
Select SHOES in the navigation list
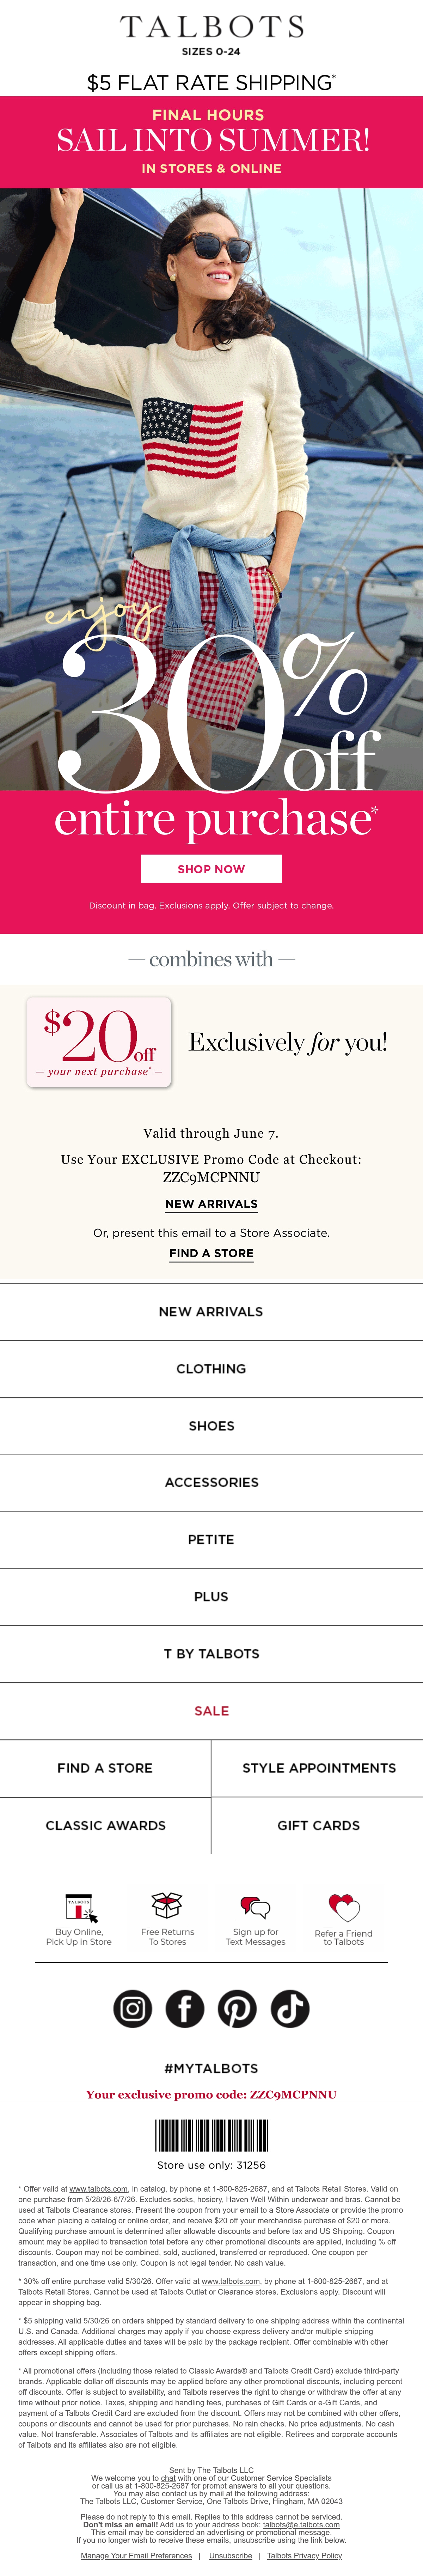[x=211, y=1426]
